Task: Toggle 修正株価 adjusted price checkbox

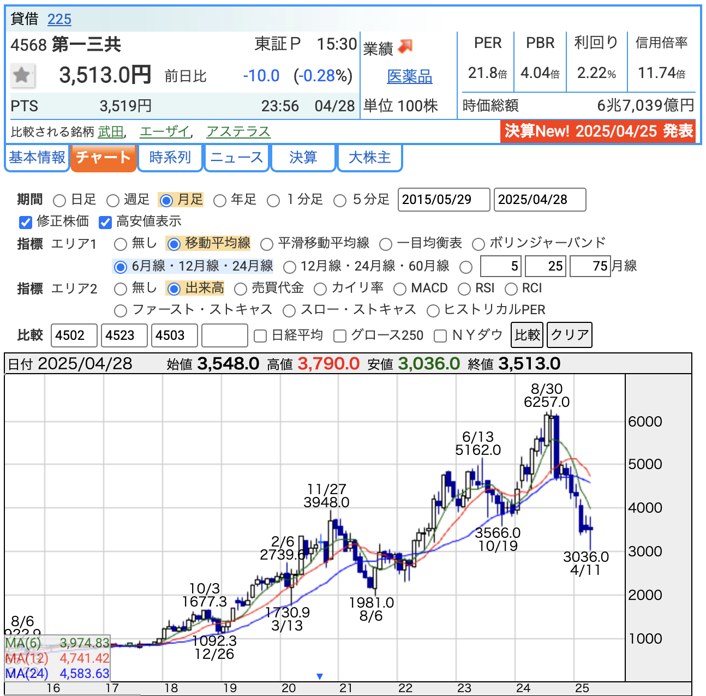Action: (x=26, y=222)
